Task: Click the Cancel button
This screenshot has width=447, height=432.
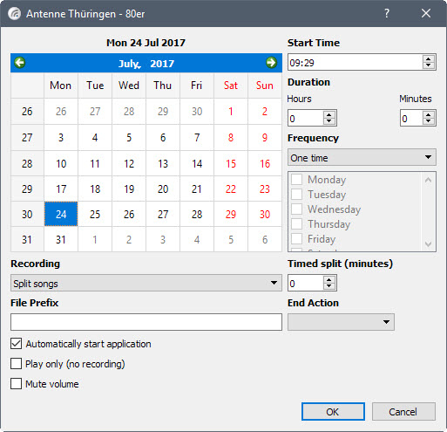Action: 403,412
